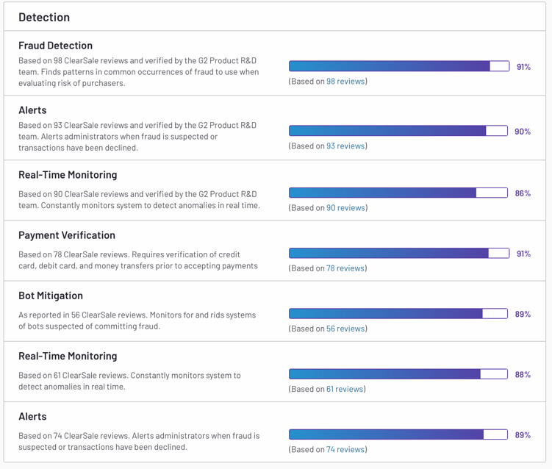Open the 98 reviews link
Viewport: 552px width, 469px height.
[345, 82]
